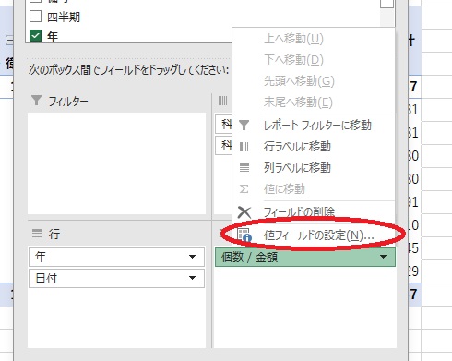The image size is (452, 361).
Task: Select the 日付 field in the rows box
Action: 116,278
